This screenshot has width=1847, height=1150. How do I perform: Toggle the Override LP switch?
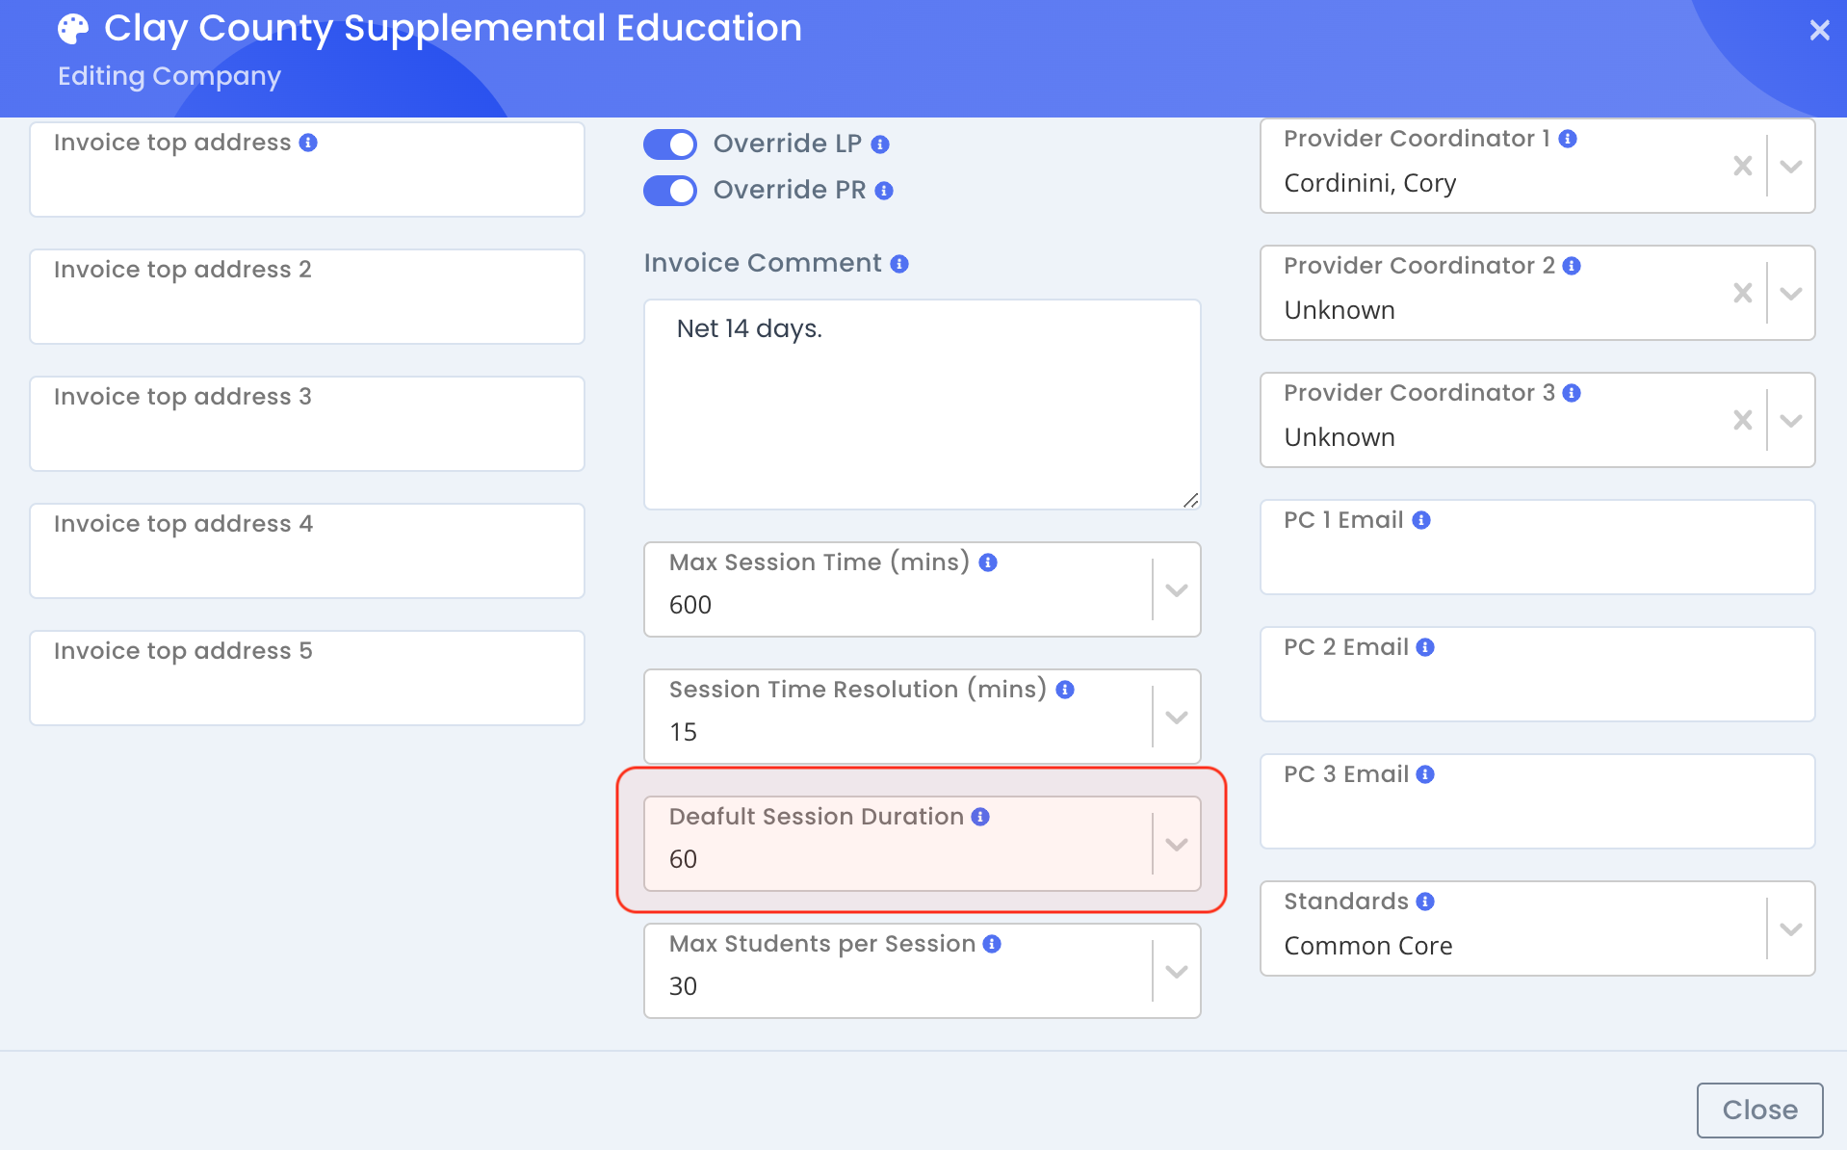point(670,144)
